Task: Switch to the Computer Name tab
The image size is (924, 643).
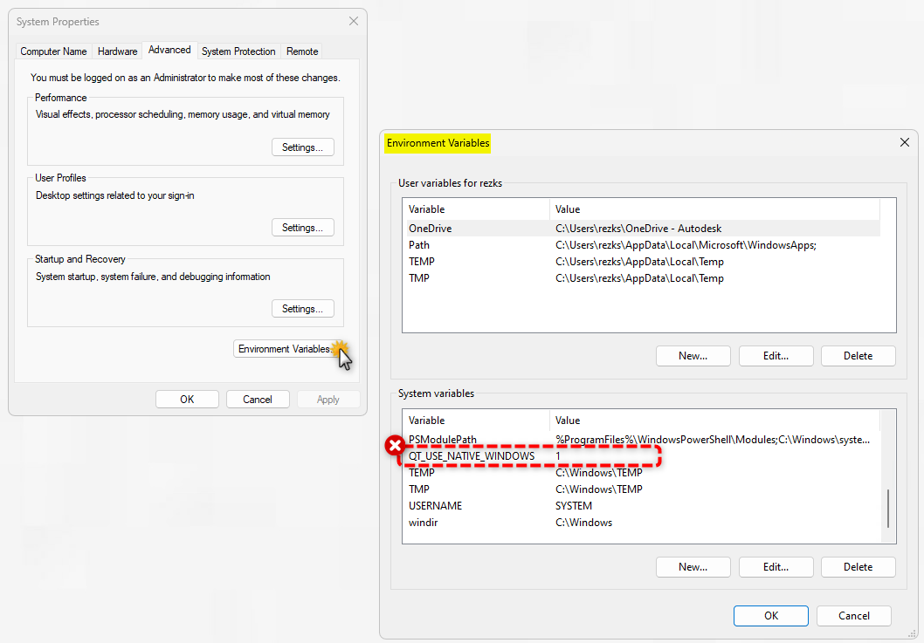Action: tap(53, 51)
